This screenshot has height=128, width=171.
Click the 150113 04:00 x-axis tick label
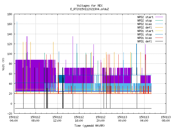pyautogui.click(x=144, y=119)
